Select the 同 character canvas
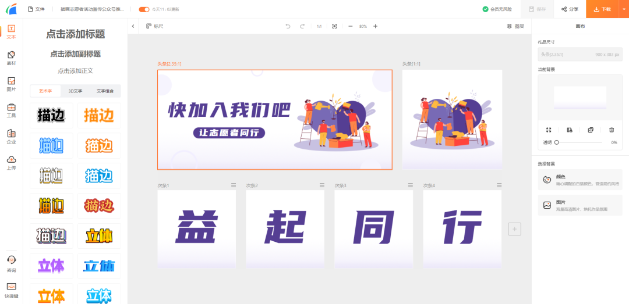The height and width of the screenshot is (304, 629). (374, 229)
